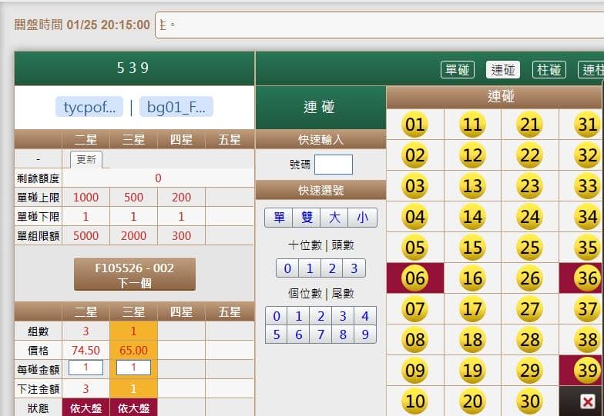Pick ball 09

414,371
